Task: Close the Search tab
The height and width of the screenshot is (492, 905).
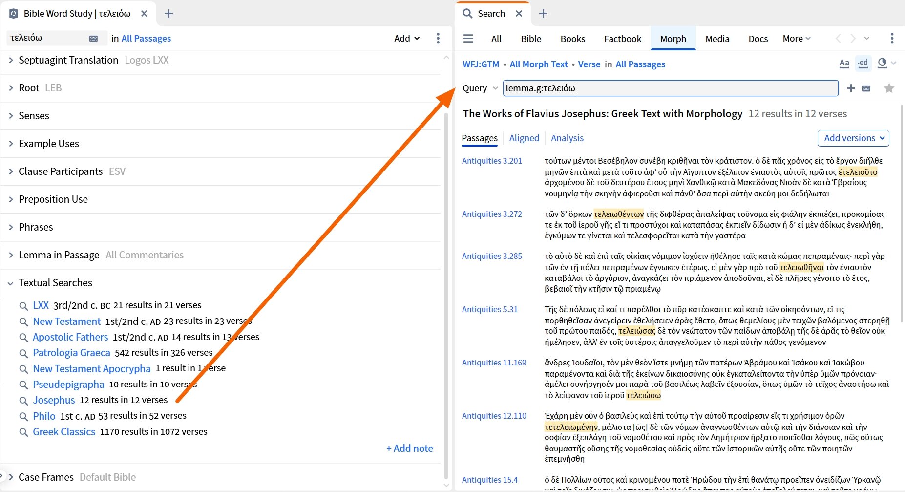Action: tap(519, 14)
